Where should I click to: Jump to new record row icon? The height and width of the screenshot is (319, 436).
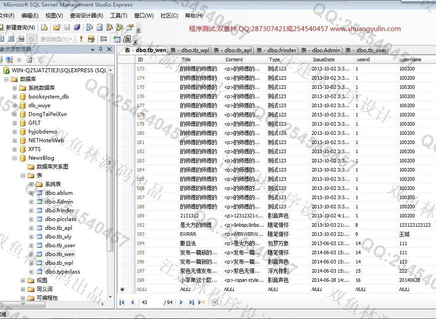click(202, 302)
